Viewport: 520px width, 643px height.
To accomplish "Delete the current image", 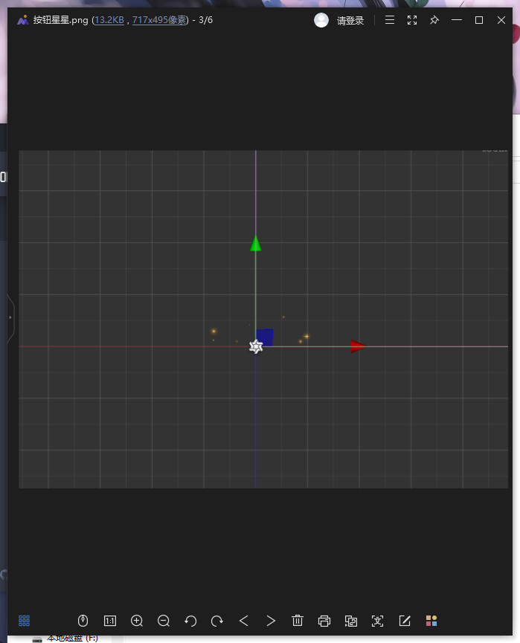I will (298, 621).
